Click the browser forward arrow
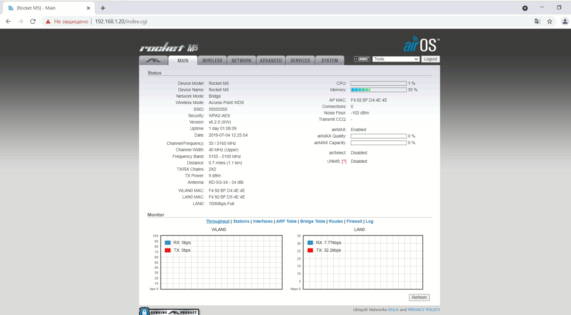The width and height of the screenshot is (571, 315). [x=21, y=21]
